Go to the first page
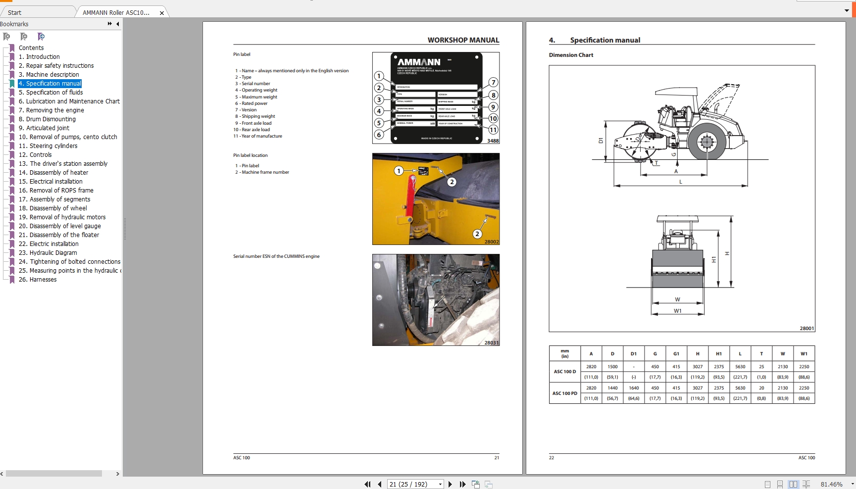 367,484
